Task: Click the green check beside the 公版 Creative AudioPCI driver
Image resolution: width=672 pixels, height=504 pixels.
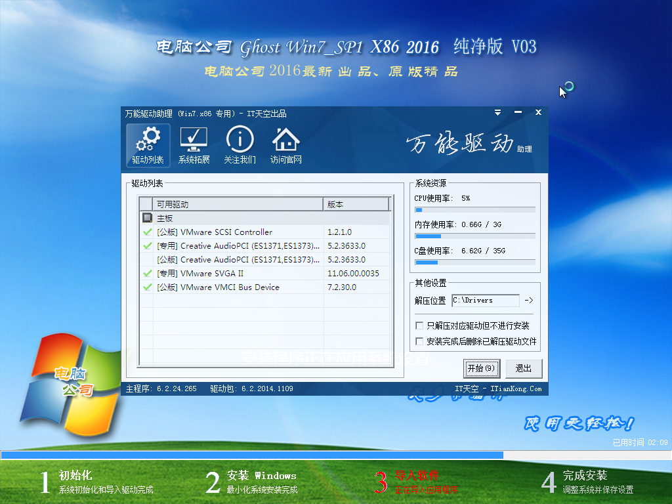Action: (148, 259)
